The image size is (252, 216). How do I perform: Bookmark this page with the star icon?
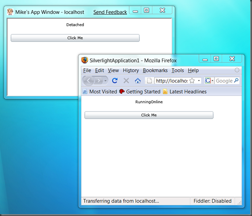pyautogui.click(x=192, y=81)
